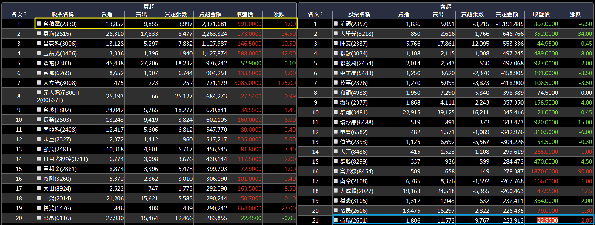Viewport: 595px width, 225px height.
Task: Open stock name 中美晶(5483)
Action: tap(356, 73)
